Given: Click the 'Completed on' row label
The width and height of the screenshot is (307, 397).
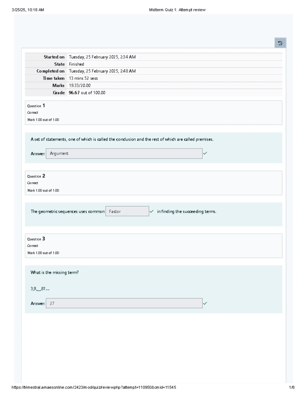Looking at the screenshot, I should point(50,71).
